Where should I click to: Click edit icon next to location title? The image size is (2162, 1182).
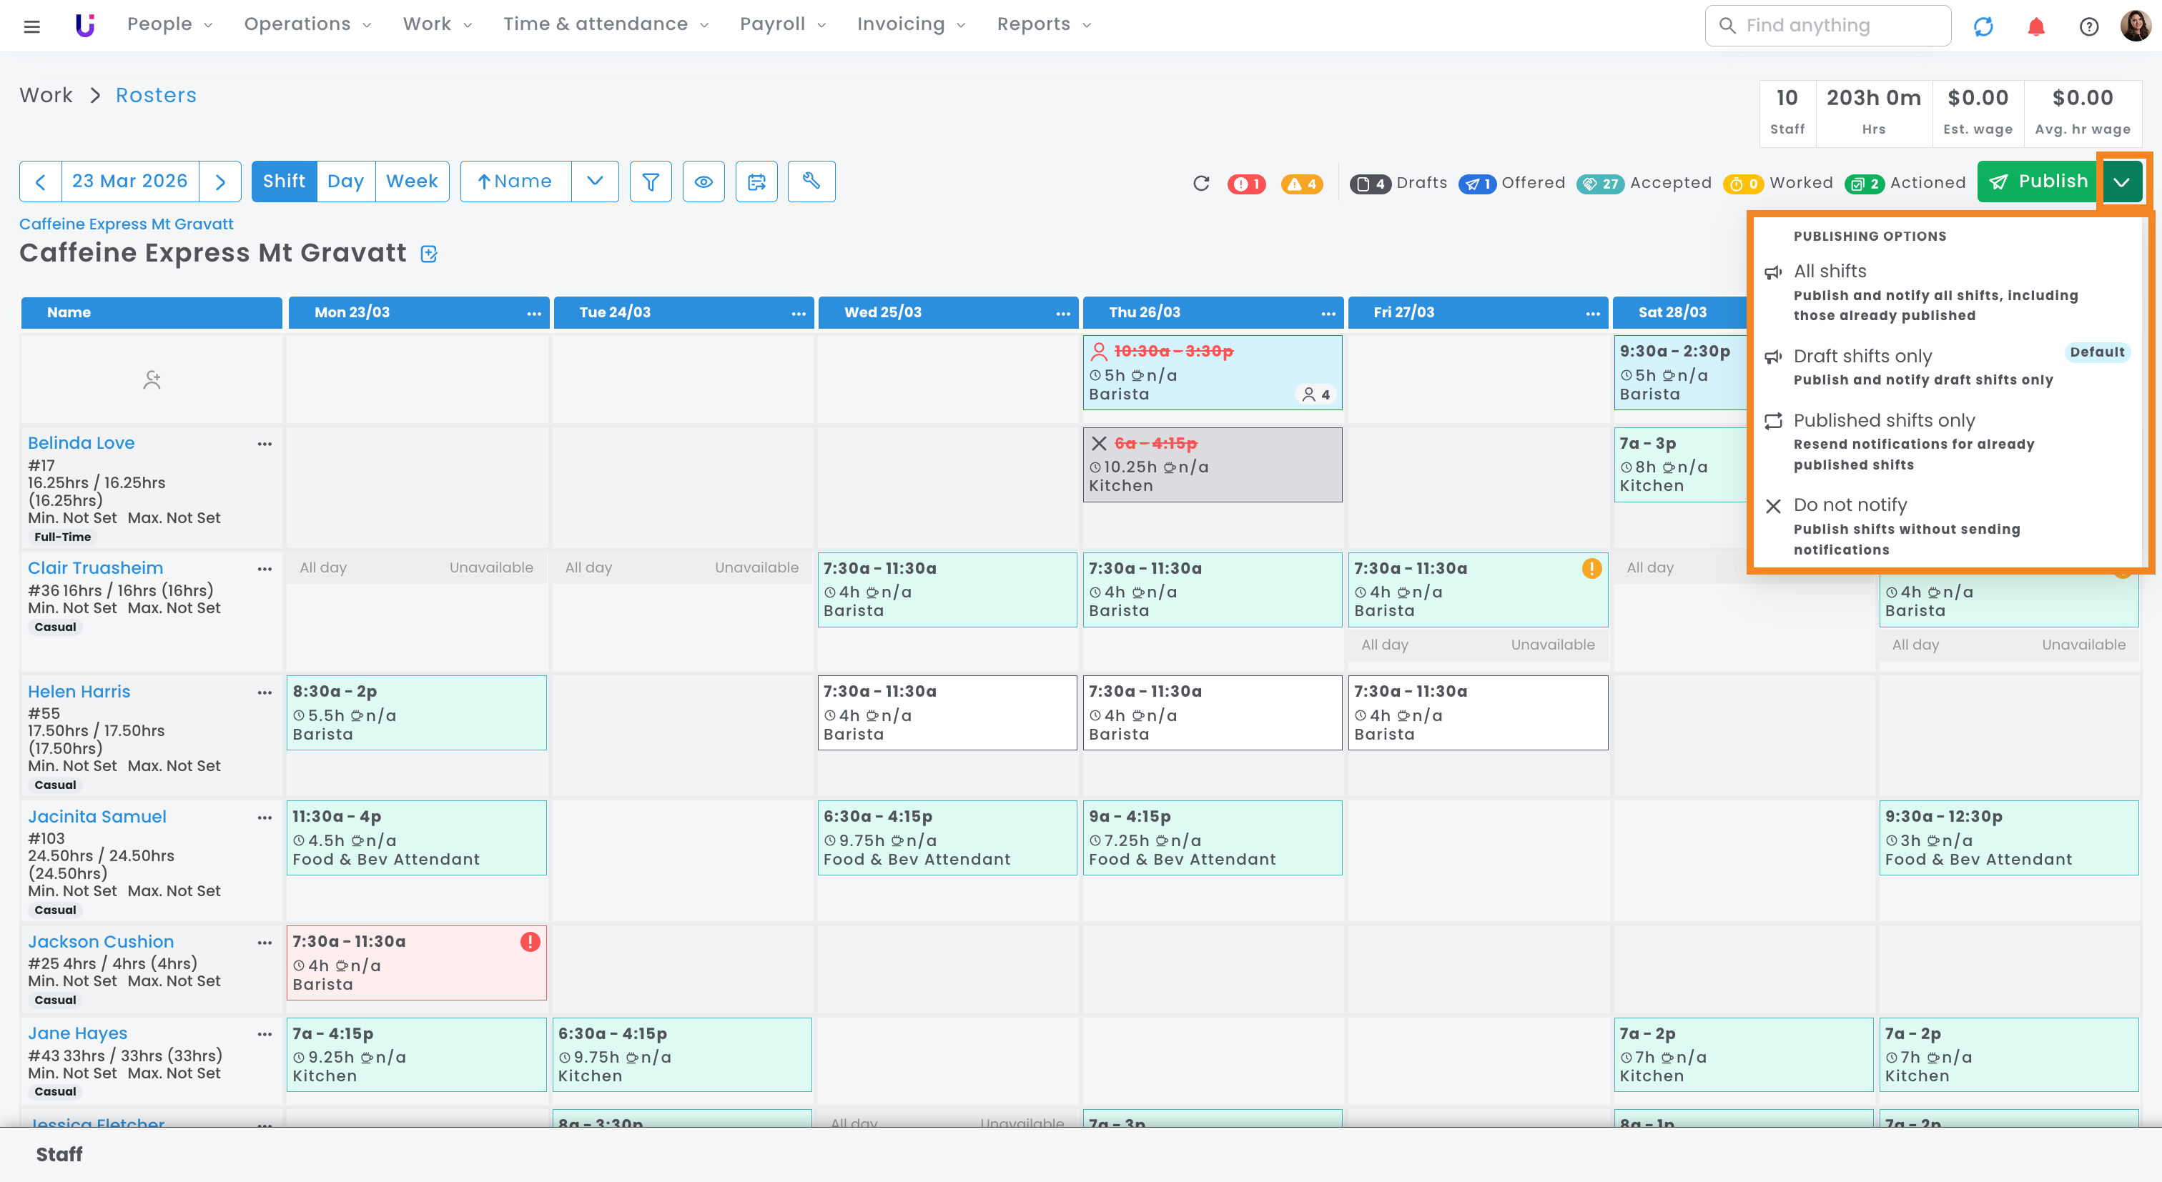point(429,254)
